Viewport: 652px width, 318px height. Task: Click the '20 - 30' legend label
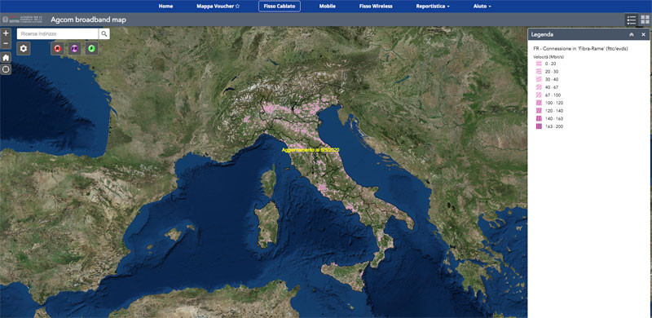coord(552,72)
